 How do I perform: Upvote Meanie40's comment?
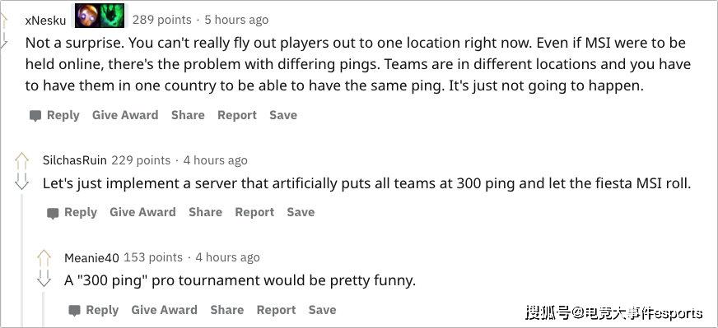click(44, 258)
